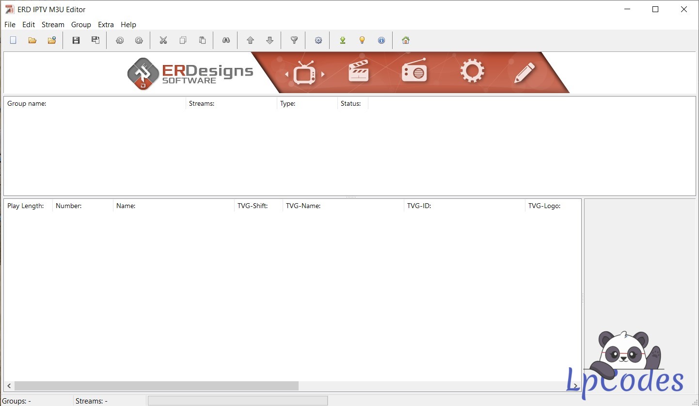Click the binoculars search icon

pos(226,40)
